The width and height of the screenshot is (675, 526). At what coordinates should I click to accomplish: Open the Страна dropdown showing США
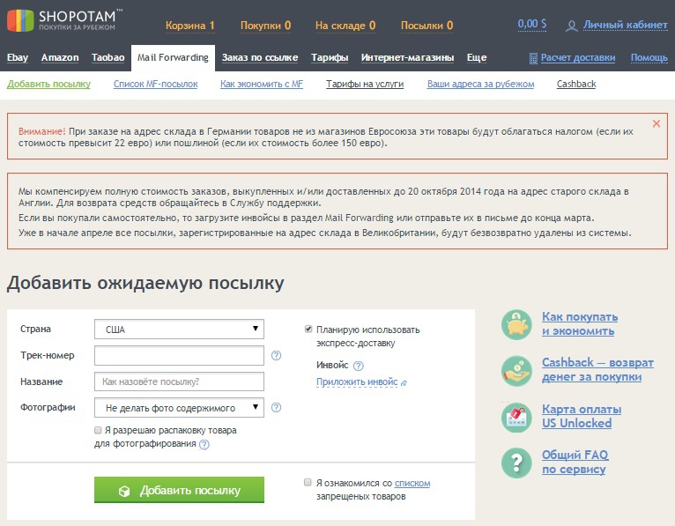tap(179, 330)
